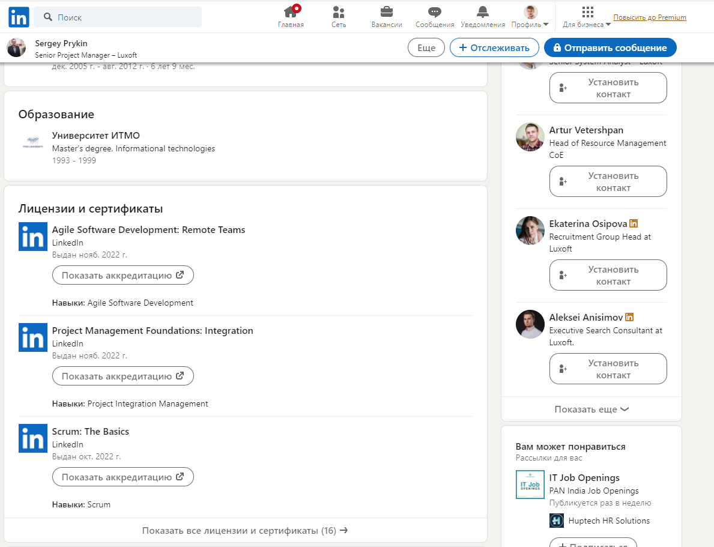The width and height of the screenshot is (714, 547).
Task: Click the LinkedIn logo in the header
Action: coord(19,17)
